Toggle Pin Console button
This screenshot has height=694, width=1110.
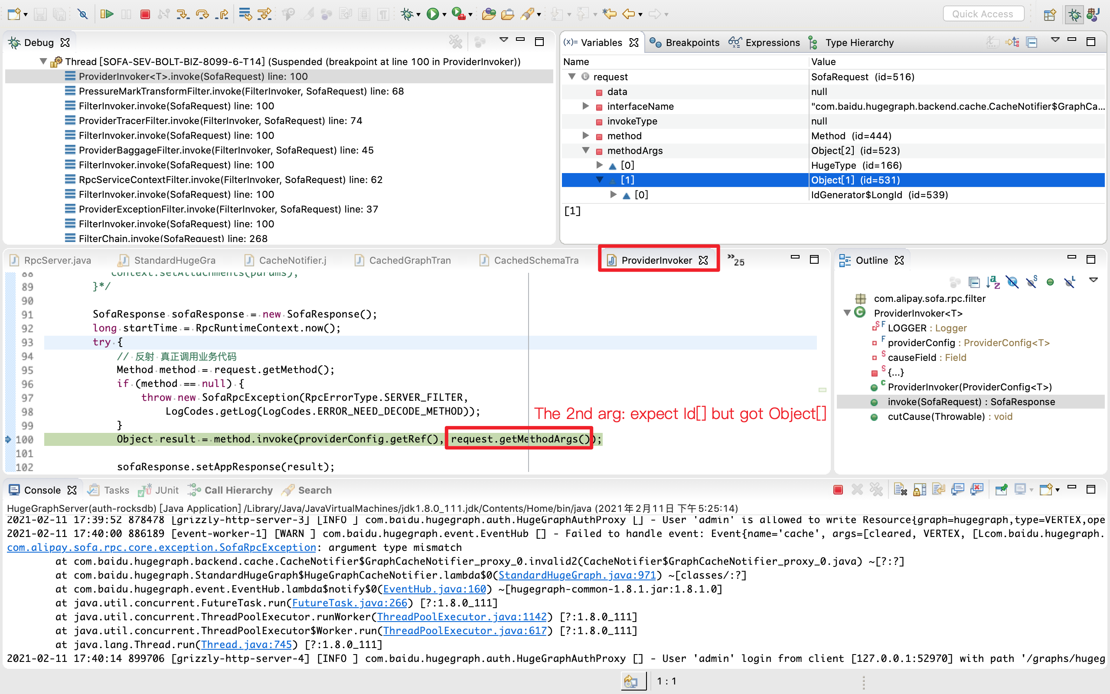1001,490
